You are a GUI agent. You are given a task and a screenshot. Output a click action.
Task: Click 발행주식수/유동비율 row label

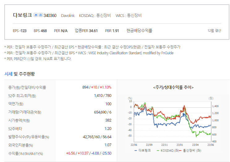(x=29, y=137)
